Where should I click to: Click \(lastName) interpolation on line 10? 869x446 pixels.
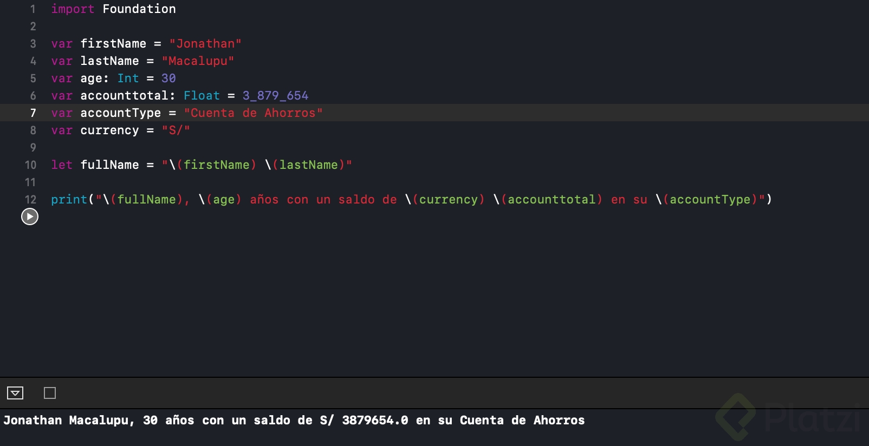[304, 165]
